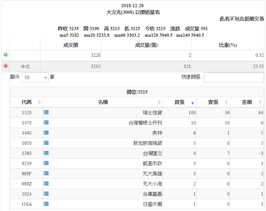Click the 快速篩選 filter input field
The width and height of the screenshot is (266, 211).
click(x=234, y=77)
